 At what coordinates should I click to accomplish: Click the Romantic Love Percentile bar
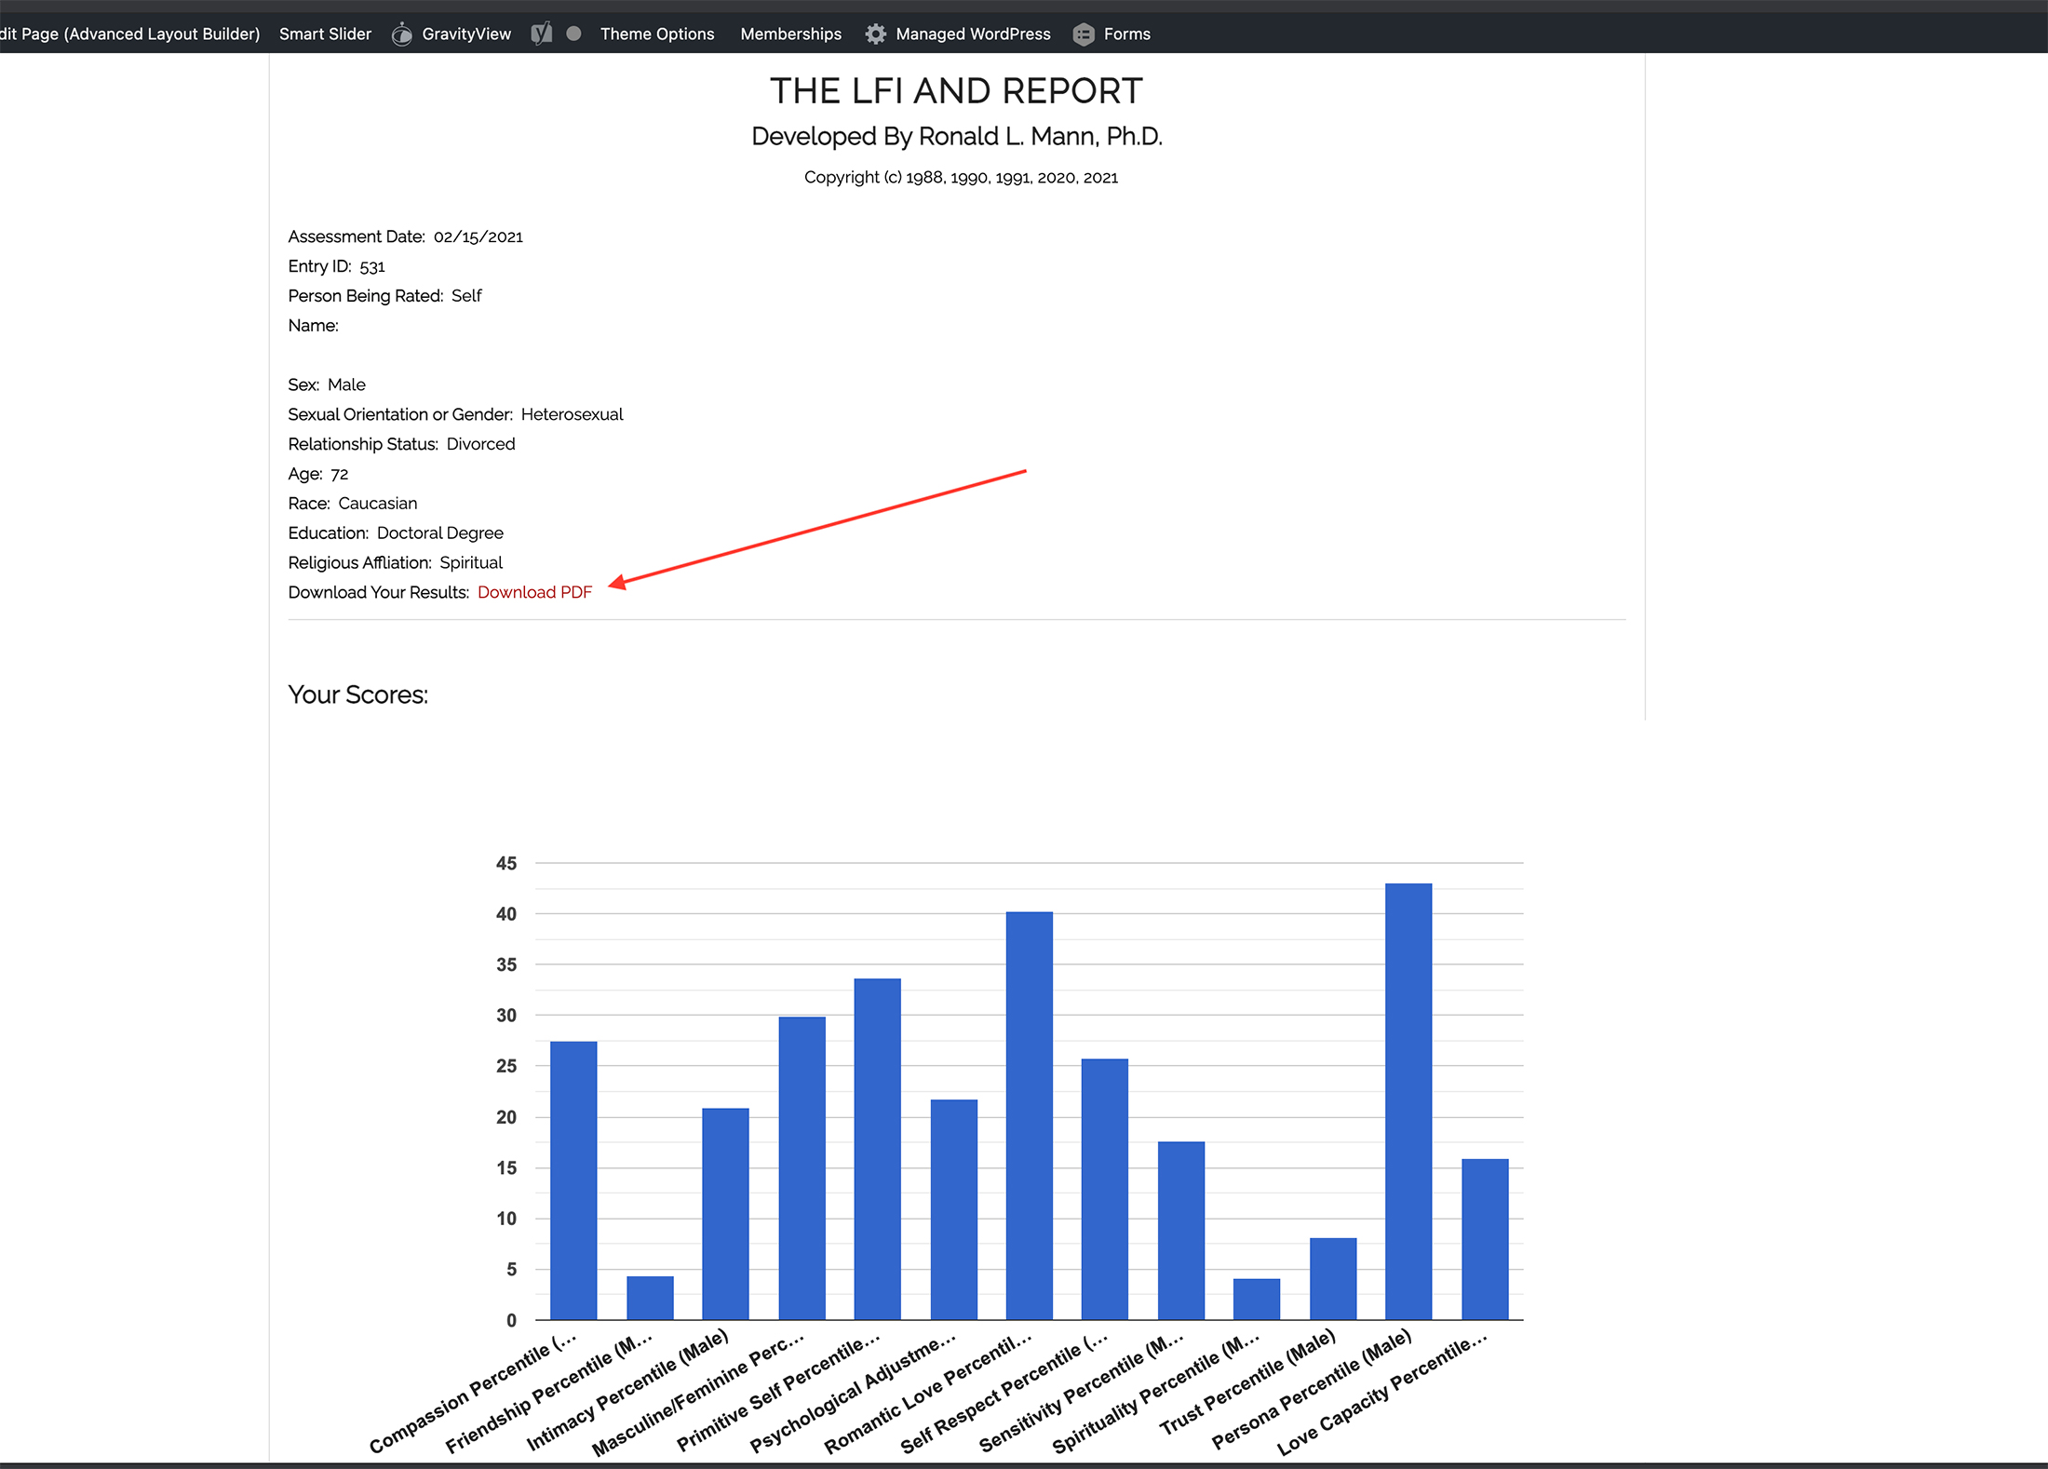[1029, 1116]
